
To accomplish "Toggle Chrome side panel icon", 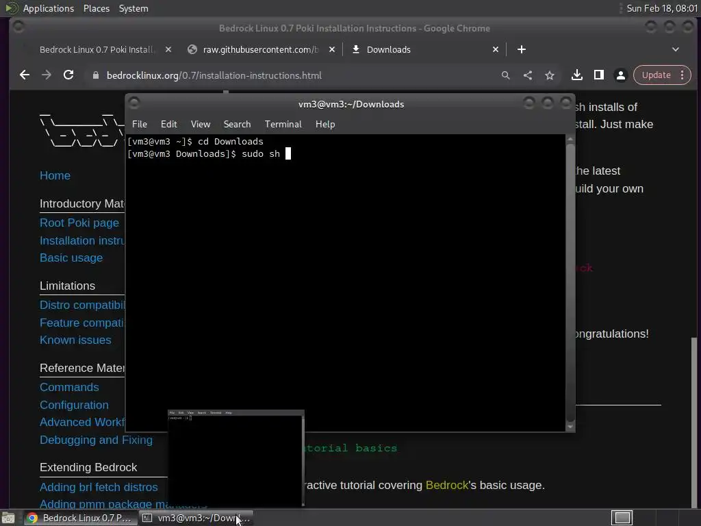I will [x=598, y=75].
